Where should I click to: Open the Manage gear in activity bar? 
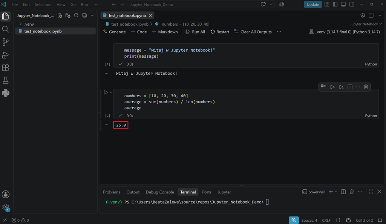click(5, 207)
